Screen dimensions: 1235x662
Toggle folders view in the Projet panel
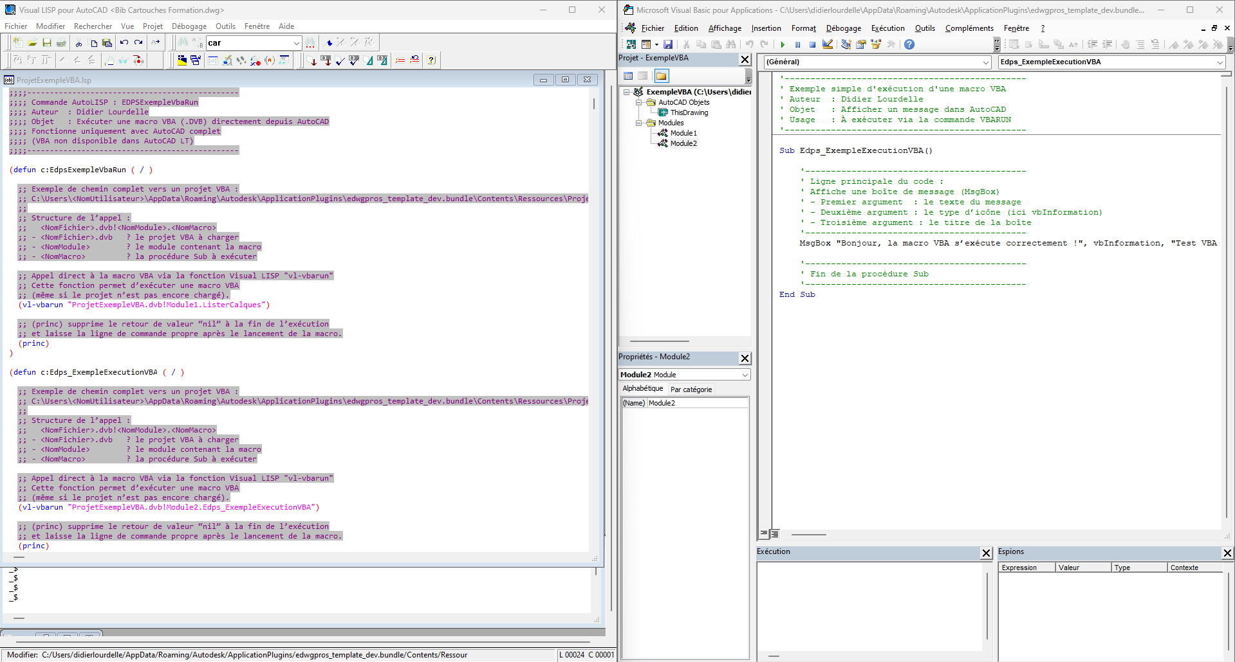[661, 76]
